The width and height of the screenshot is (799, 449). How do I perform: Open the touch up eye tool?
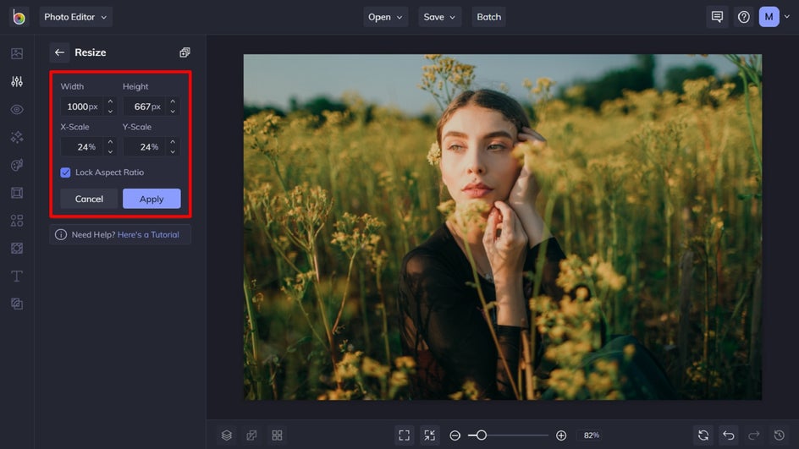pos(17,109)
